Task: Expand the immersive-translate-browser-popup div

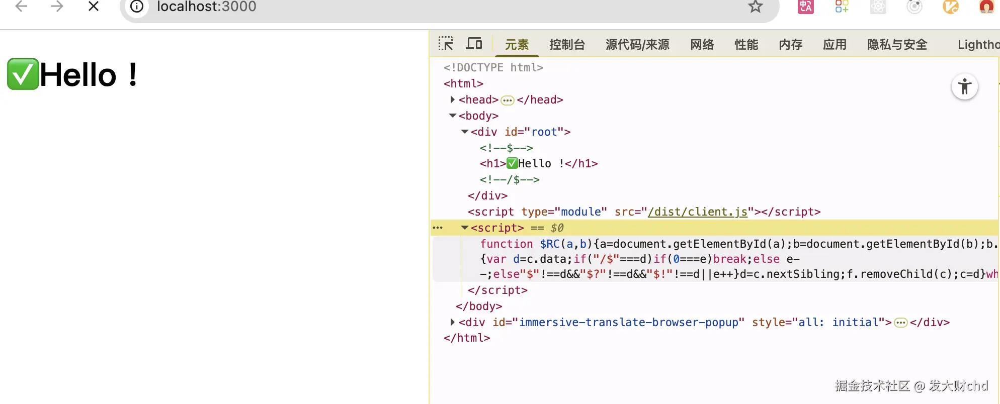Action: click(453, 322)
